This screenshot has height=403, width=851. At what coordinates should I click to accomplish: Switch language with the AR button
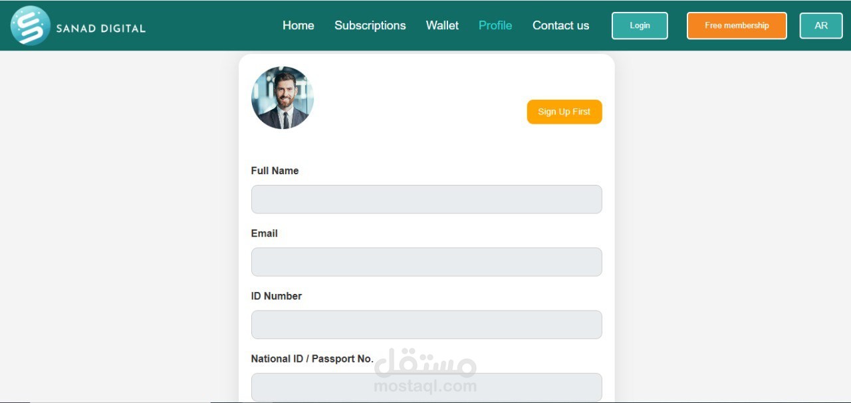point(821,25)
